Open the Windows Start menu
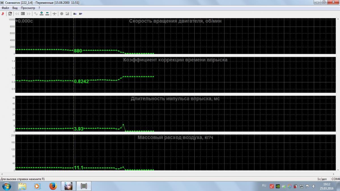The height and width of the screenshot is (191, 340). pyautogui.click(x=6, y=186)
